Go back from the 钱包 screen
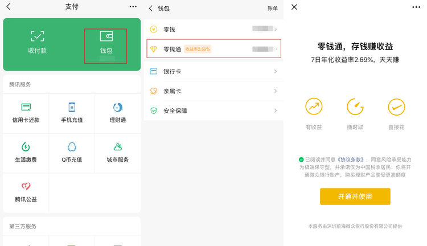The image size is (427, 246). 151,9
